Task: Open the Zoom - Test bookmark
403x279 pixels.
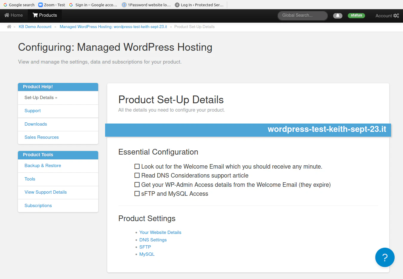Action: (x=52, y=5)
